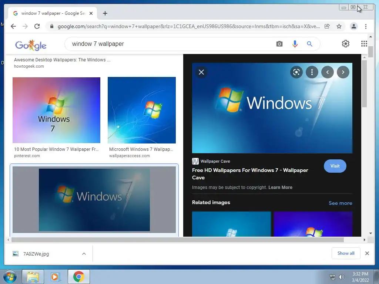
Task: Open downloaded file 7AIiZWe.jpg
Action: (36, 254)
